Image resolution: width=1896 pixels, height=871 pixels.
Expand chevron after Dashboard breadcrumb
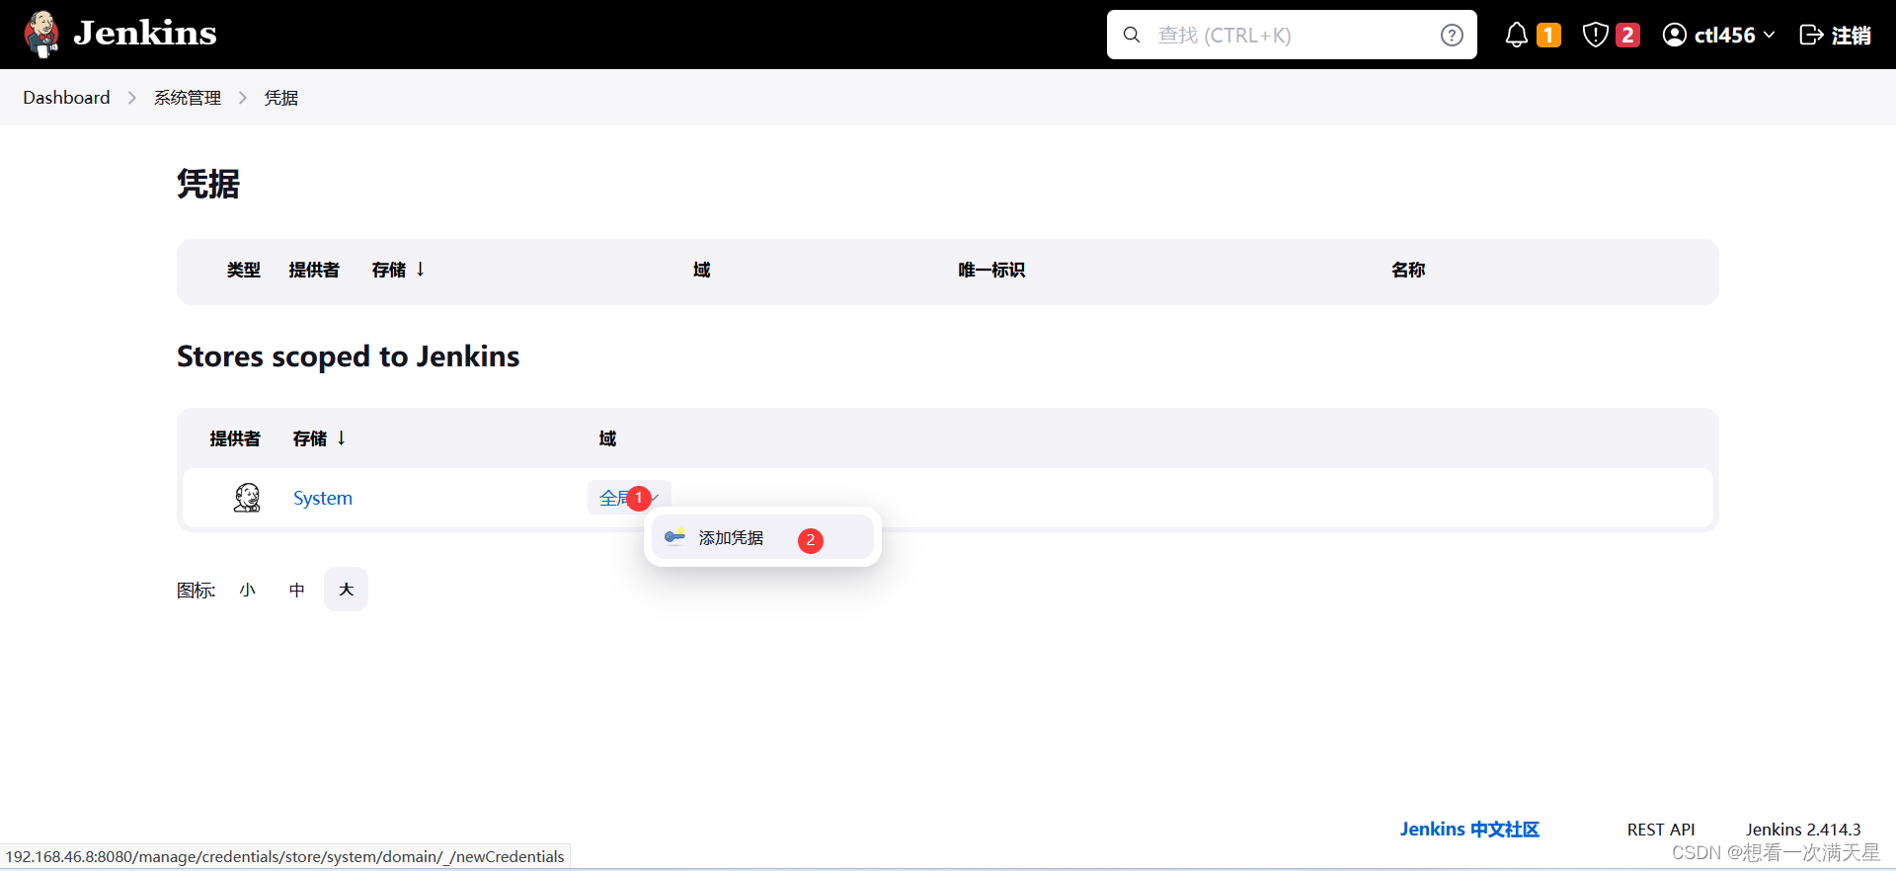point(131,98)
